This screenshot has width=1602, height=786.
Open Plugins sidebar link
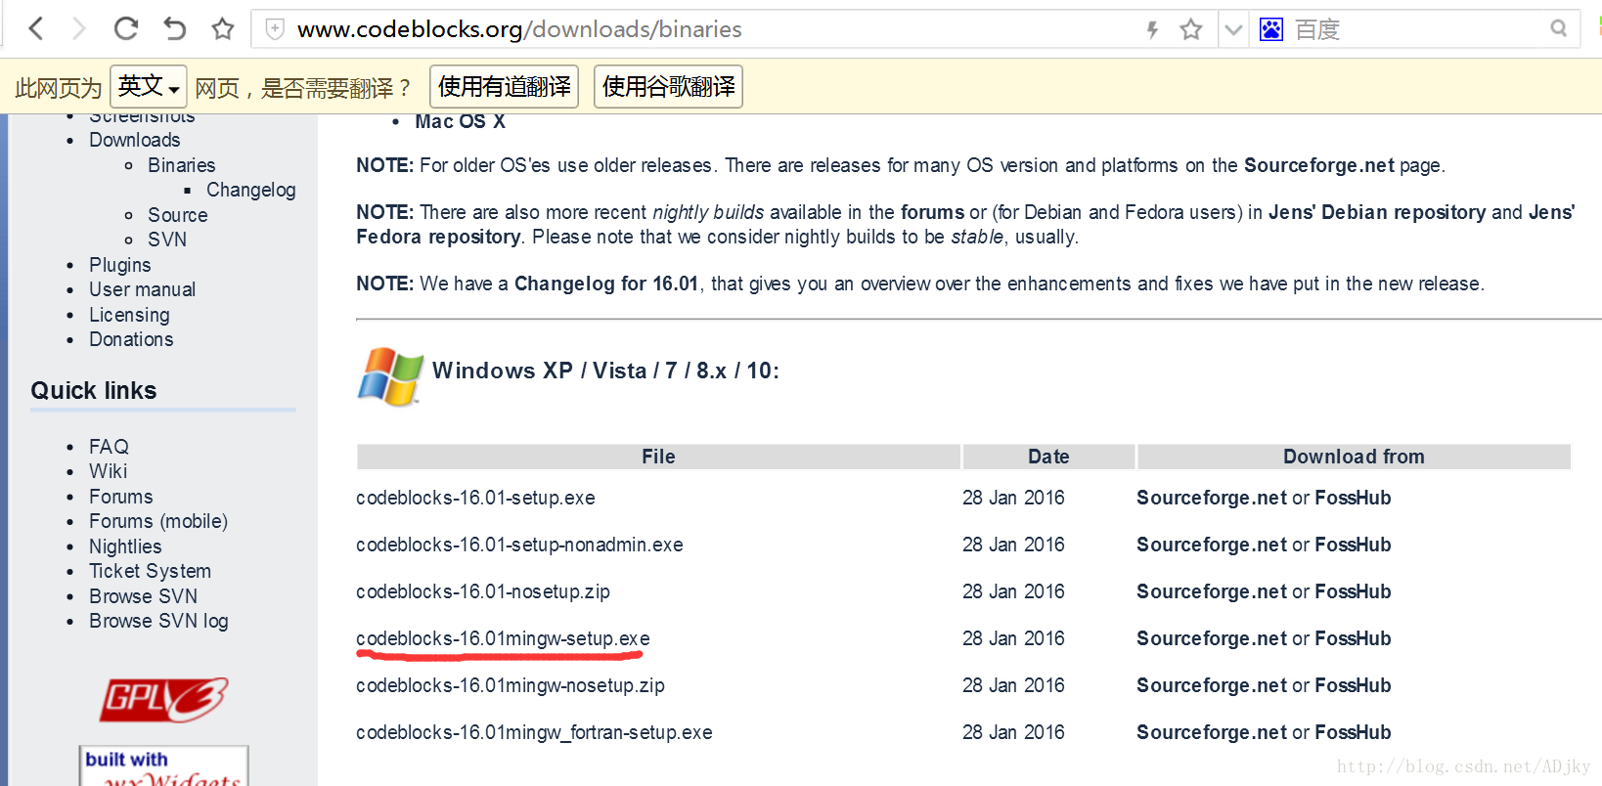[120, 265]
